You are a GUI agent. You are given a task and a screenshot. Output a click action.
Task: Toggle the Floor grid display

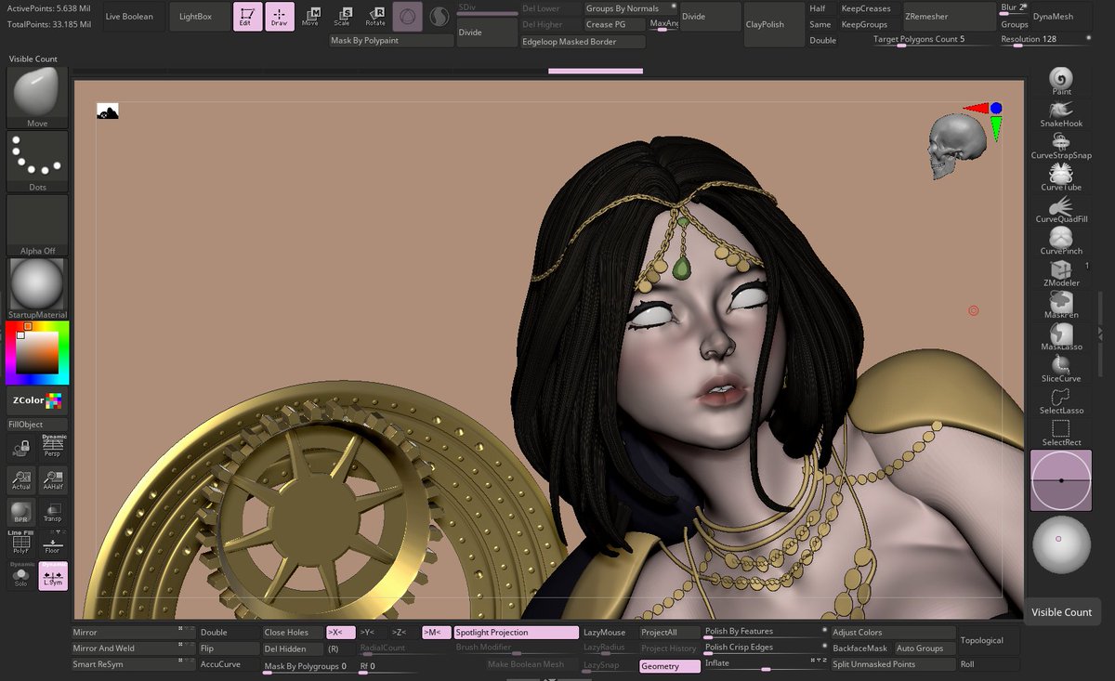54,545
